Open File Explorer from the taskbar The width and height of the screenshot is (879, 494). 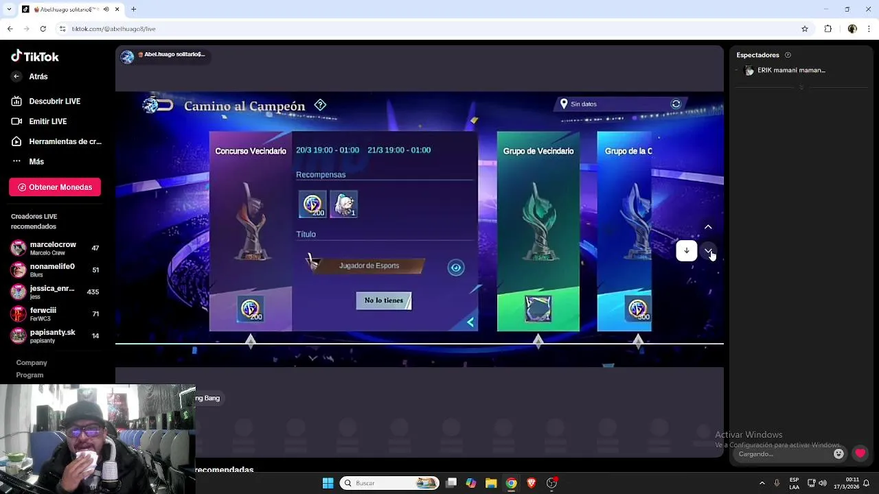click(x=491, y=483)
